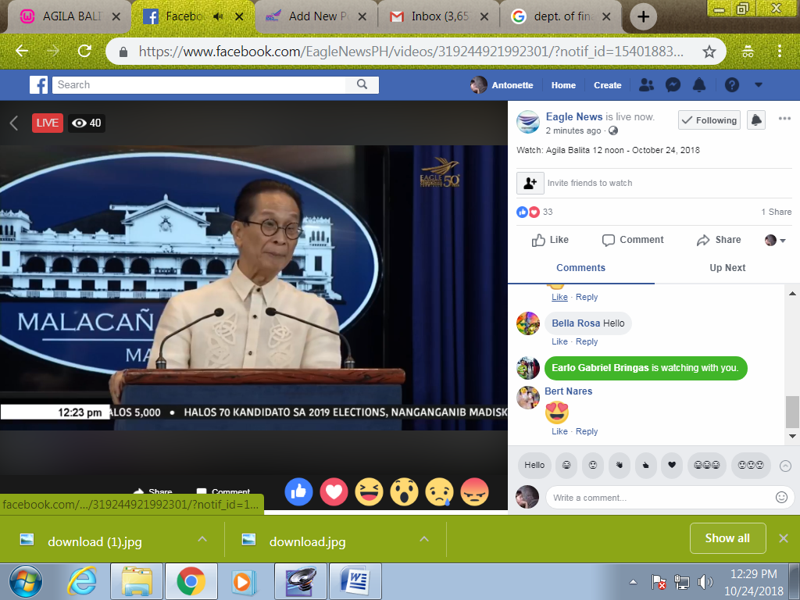
Task: Click the Haha laughing reaction emoji
Action: [369, 491]
